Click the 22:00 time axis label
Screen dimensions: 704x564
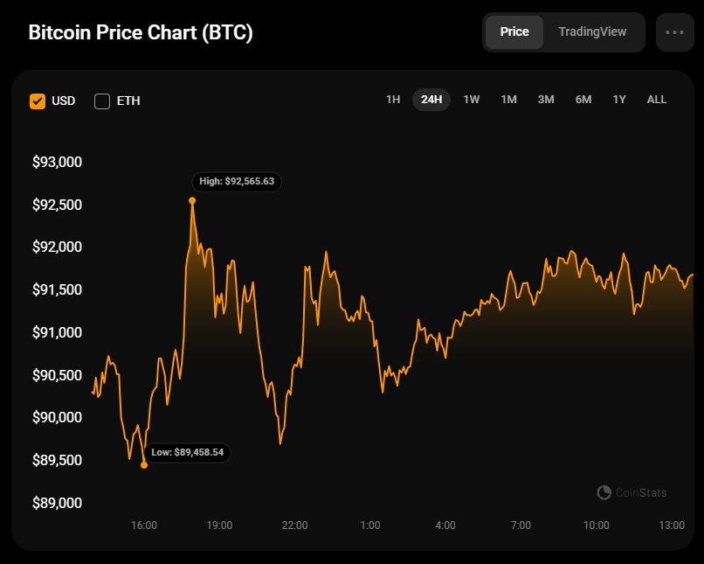tap(294, 526)
